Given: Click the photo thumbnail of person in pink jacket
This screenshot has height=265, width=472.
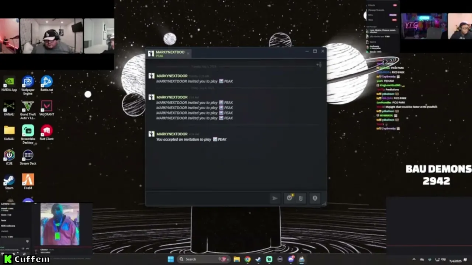Looking at the screenshot, I should [60, 224].
